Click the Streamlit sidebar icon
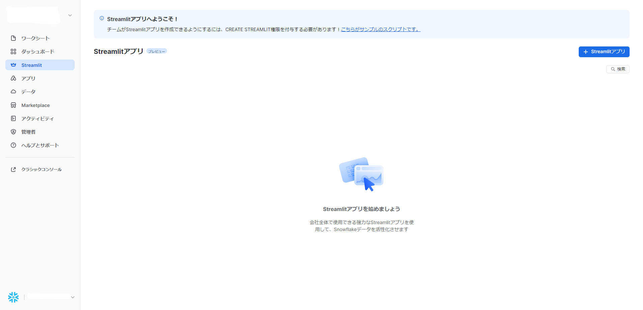643x310 pixels. pyautogui.click(x=13, y=65)
